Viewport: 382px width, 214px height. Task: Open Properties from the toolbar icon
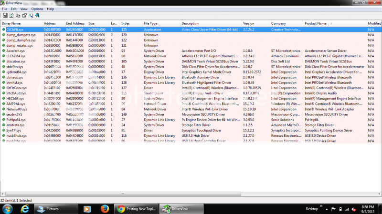(24, 15)
